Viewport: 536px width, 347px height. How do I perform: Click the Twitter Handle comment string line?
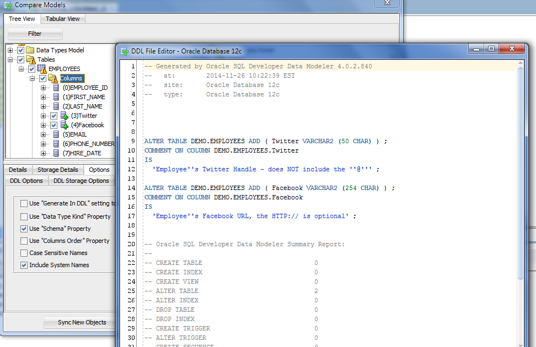[x=266, y=169]
